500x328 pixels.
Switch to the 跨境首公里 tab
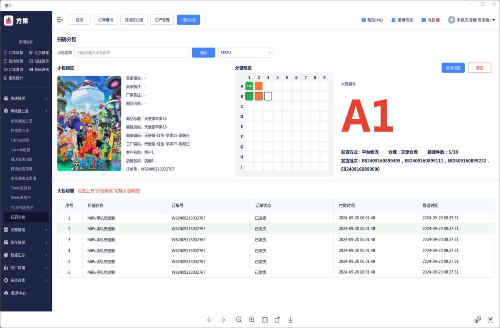point(134,20)
